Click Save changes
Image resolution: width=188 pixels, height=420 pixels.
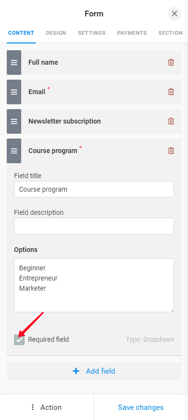tap(141, 407)
